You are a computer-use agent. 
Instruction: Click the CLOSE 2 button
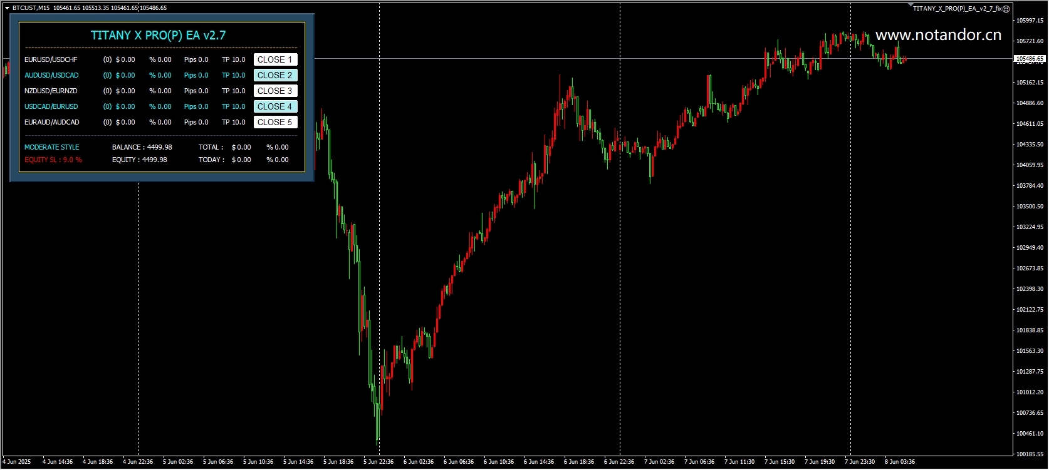click(275, 75)
